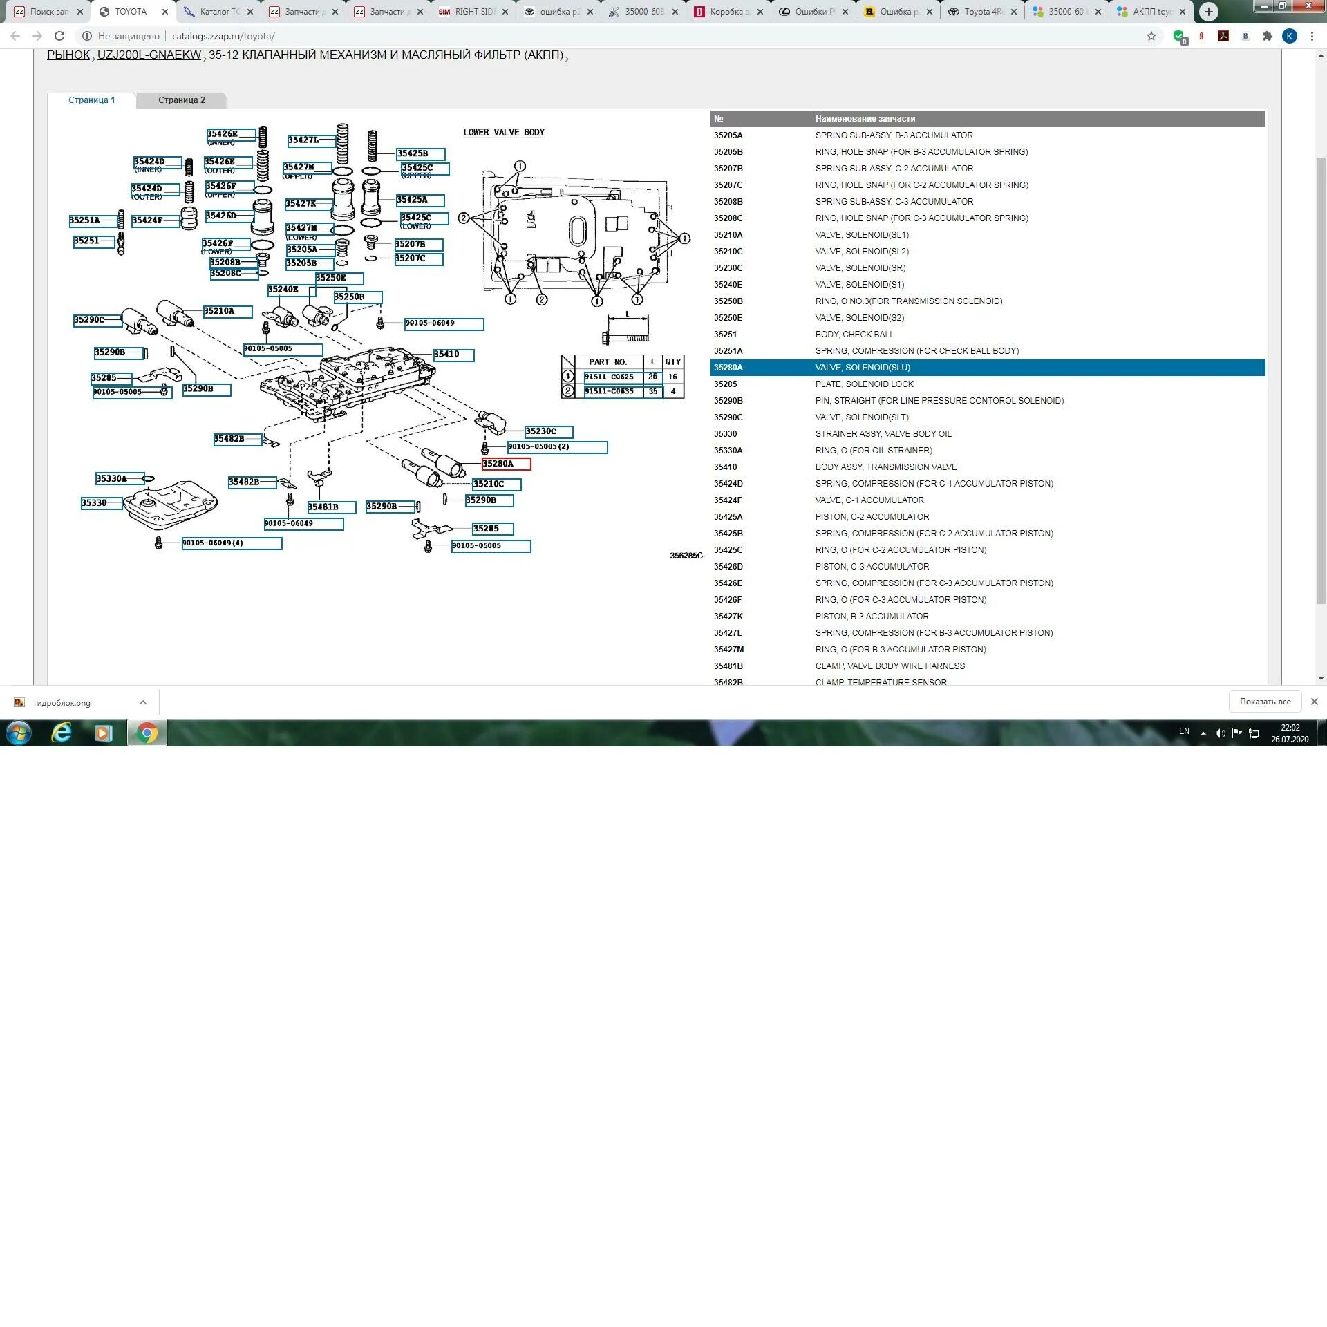Open the Chrome three-dot menu
The width and height of the screenshot is (1327, 1327).
pos(1312,37)
